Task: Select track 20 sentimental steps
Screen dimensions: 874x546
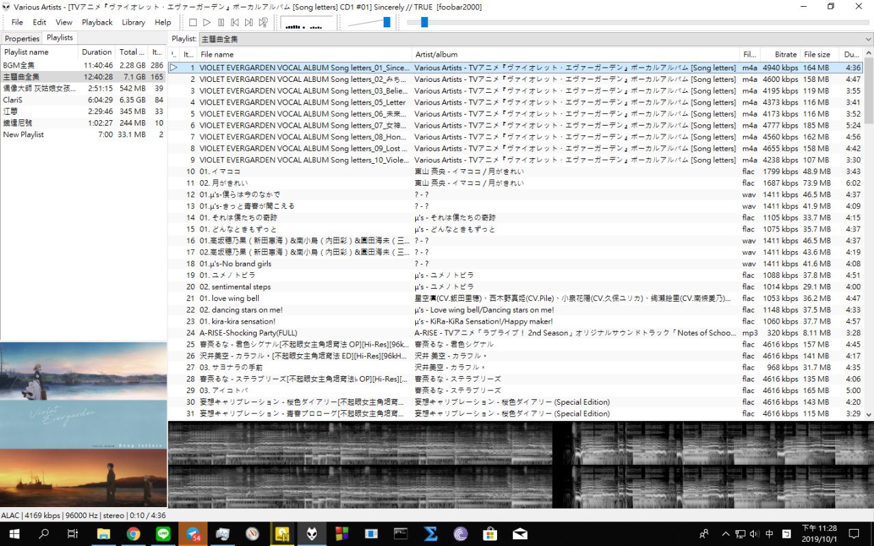Action: coord(516,287)
